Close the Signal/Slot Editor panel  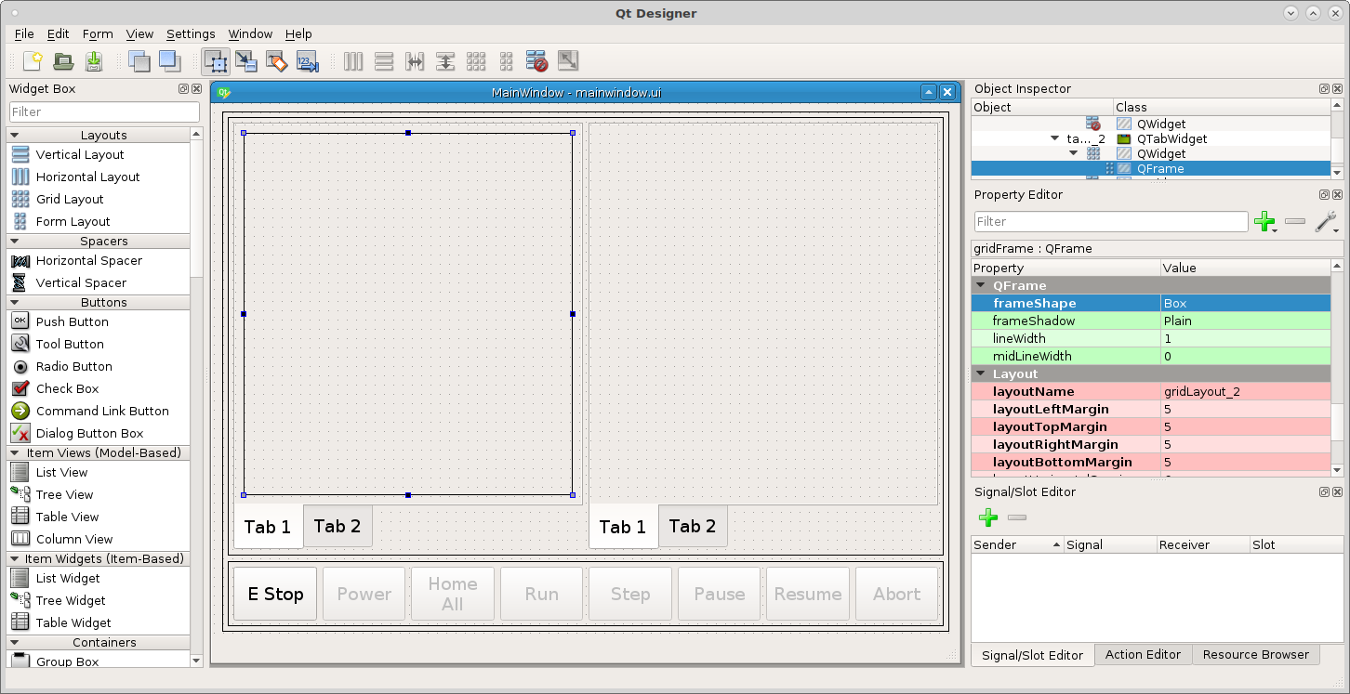click(x=1337, y=492)
